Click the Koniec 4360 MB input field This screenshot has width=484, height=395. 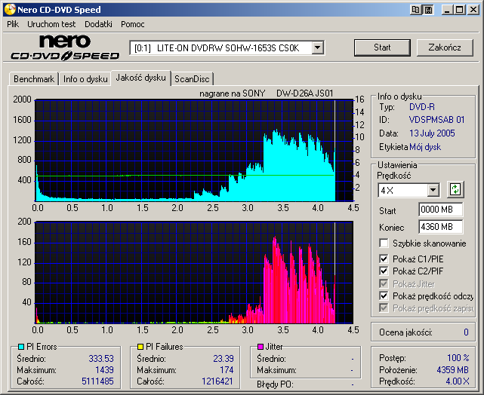[x=440, y=227]
